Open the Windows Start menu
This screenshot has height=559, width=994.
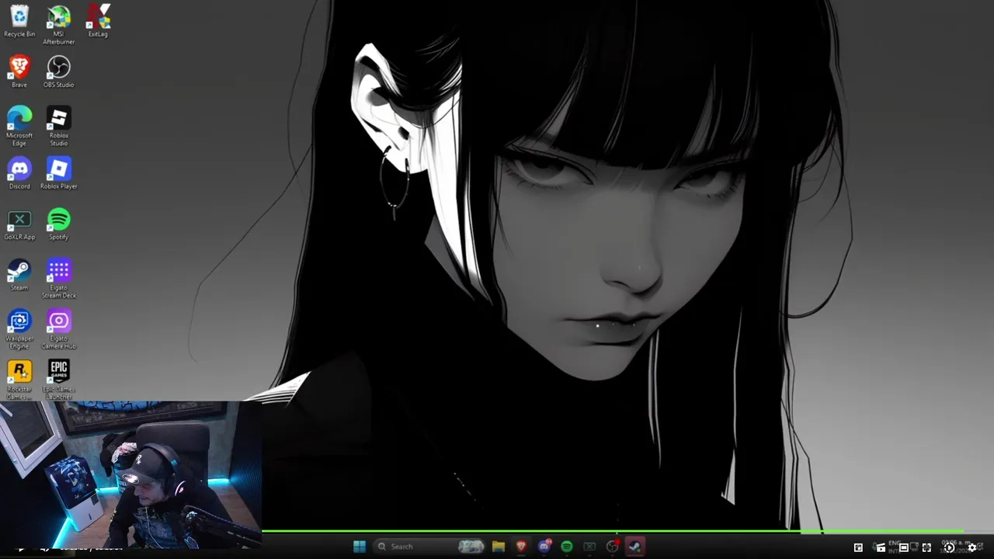tap(359, 547)
